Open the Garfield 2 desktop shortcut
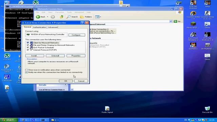217x122 pixels. 193,46
